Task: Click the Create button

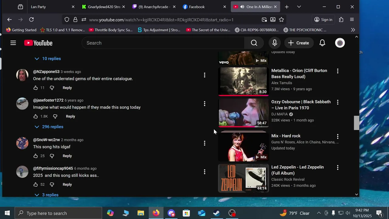Action: coord(298,43)
